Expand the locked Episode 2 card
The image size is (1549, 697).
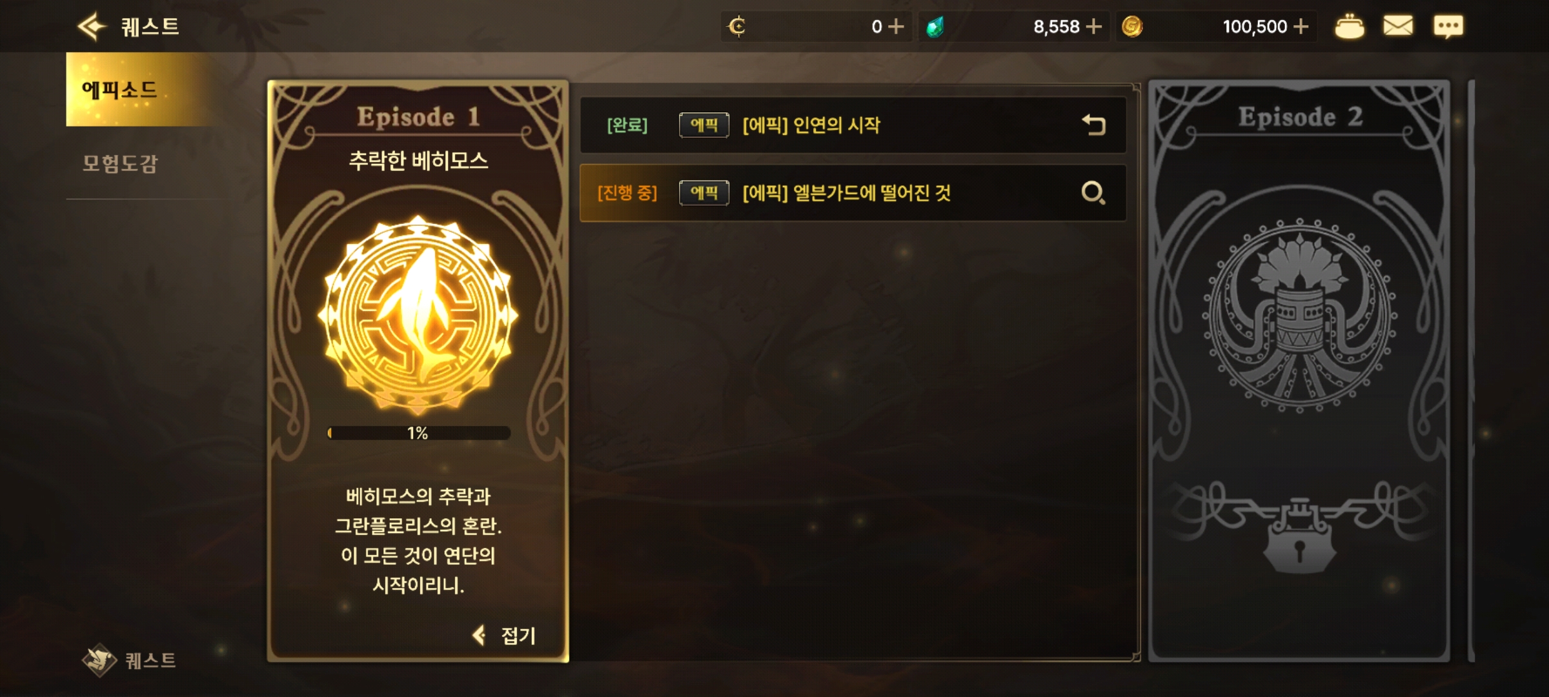(1299, 371)
